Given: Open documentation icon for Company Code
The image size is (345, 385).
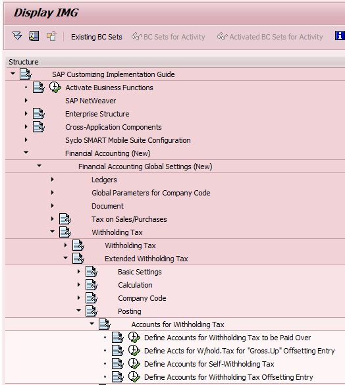Looking at the screenshot, I should click(x=92, y=298).
